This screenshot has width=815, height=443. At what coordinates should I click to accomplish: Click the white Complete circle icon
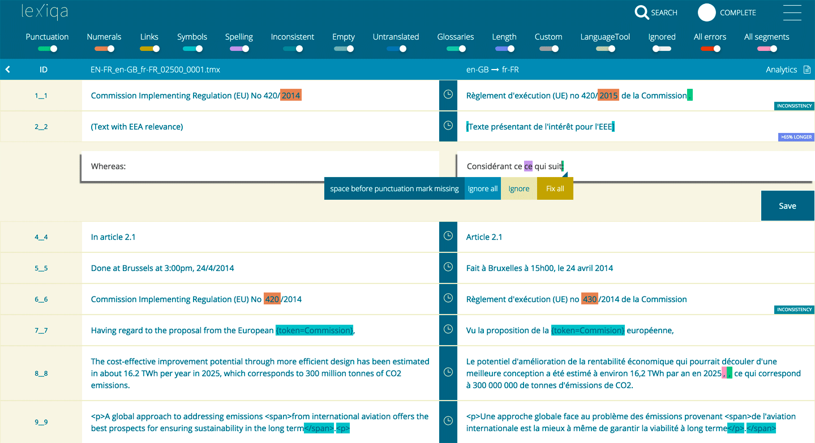tap(707, 12)
